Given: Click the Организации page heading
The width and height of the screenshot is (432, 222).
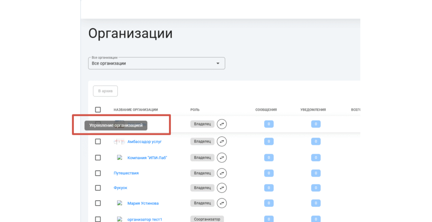Looking at the screenshot, I should pyautogui.click(x=130, y=34).
